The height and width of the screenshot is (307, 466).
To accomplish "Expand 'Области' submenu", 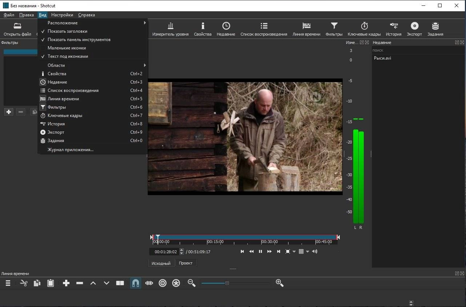I will 92,65.
